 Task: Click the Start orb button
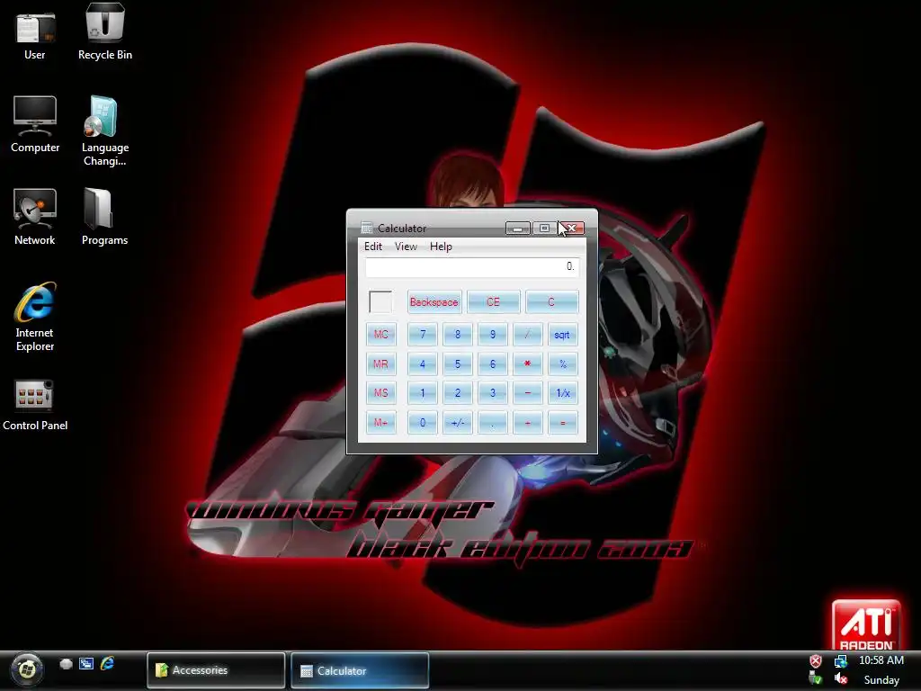coord(26,669)
